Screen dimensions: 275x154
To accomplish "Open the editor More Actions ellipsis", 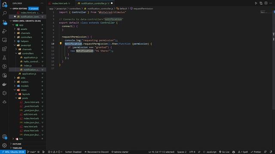I will [x=271, y=3].
